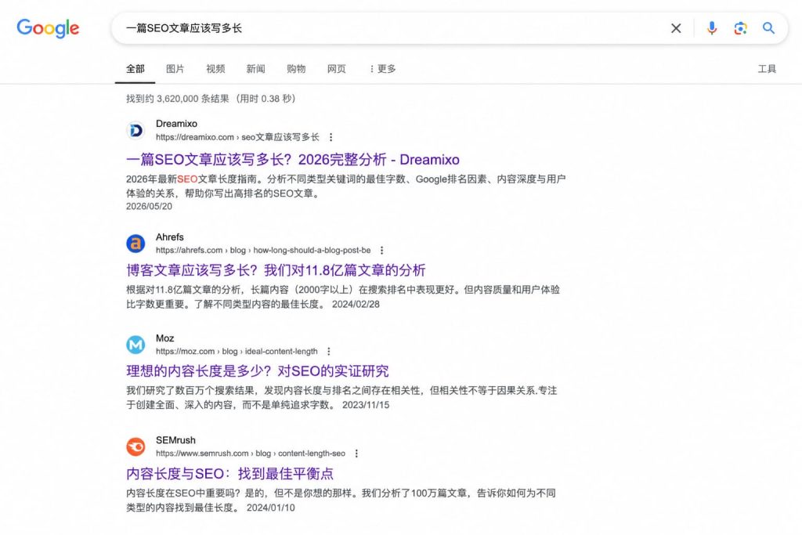Image resolution: width=802 pixels, height=535 pixels.
Task: Click the moz.com blog URL breadcrumb
Action: (x=237, y=352)
